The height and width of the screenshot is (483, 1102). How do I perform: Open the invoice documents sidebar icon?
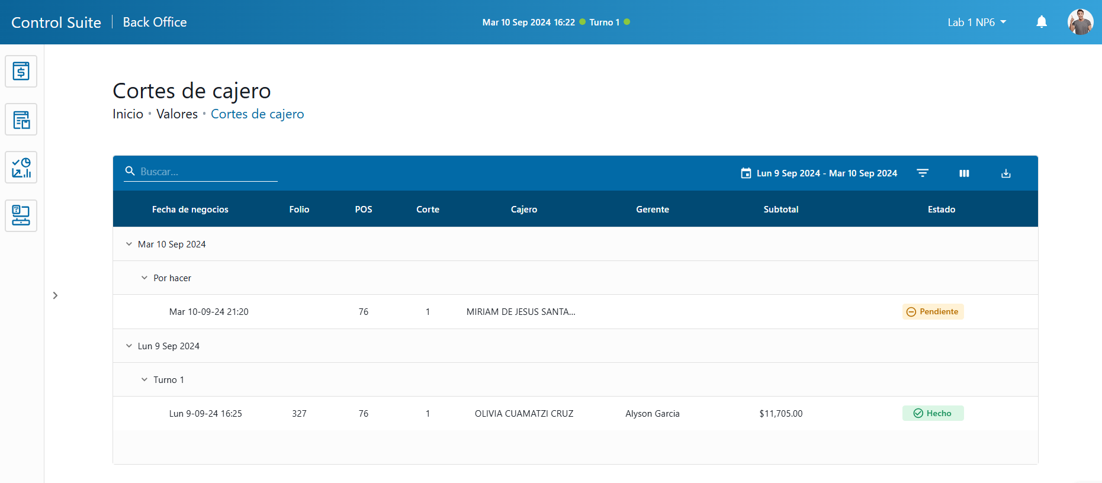click(x=21, y=120)
